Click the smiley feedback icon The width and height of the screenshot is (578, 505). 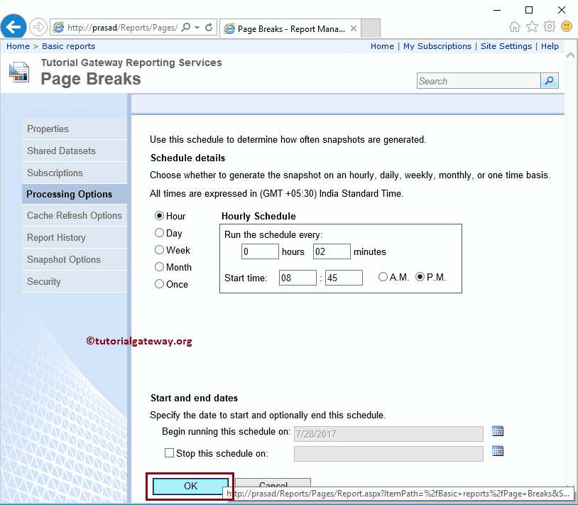567,26
